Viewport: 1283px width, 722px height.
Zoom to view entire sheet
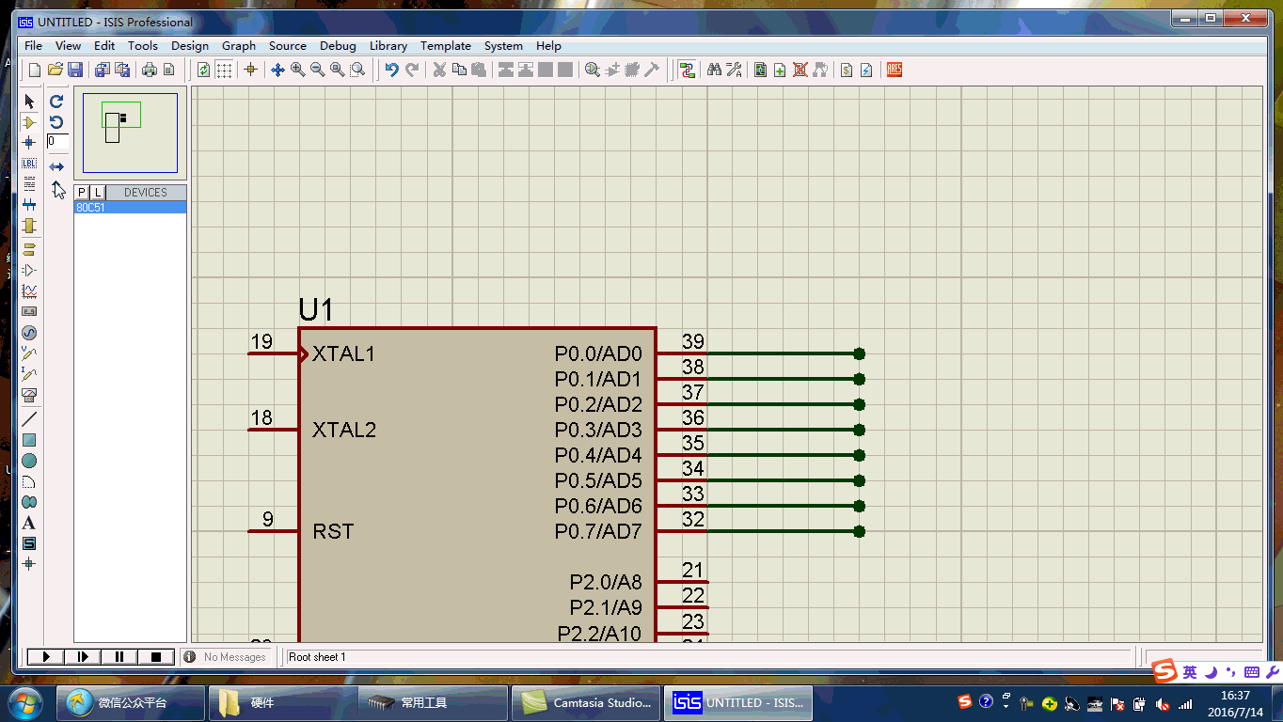337,70
